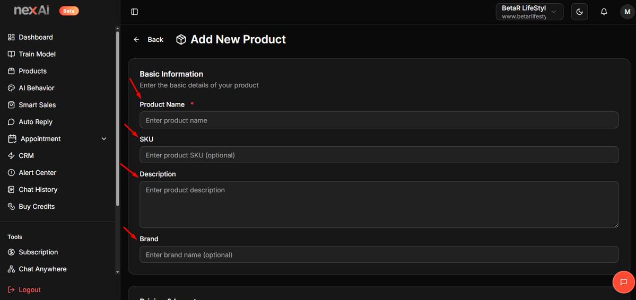Click the CRM lightning bolt icon

pyautogui.click(x=11, y=156)
